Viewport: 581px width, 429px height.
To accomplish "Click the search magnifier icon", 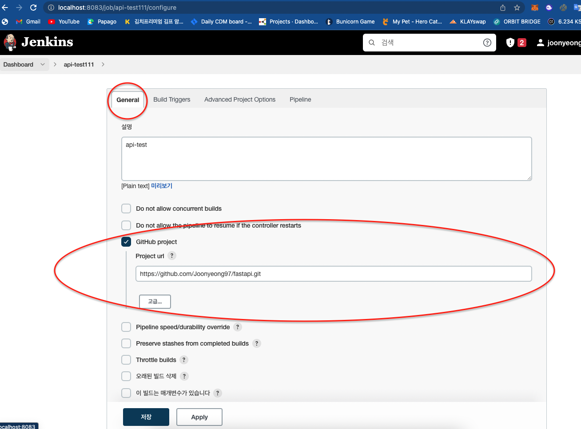I will (x=372, y=43).
